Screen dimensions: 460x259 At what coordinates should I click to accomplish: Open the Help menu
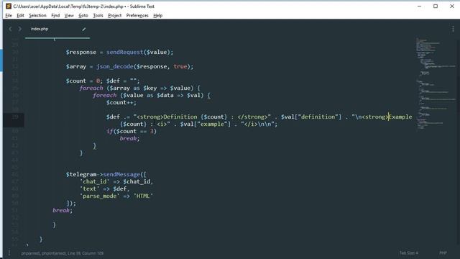click(x=158, y=16)
